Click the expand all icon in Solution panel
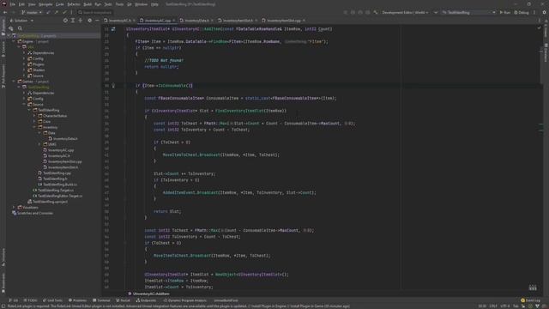The width and height of the screenshot is (549, 309). point(73,21)
